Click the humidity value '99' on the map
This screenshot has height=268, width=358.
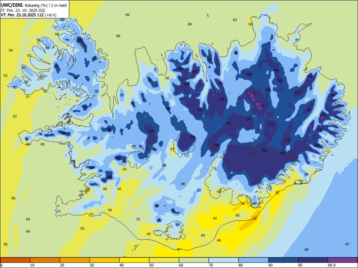pyautogui.click(x=333, y=95)
